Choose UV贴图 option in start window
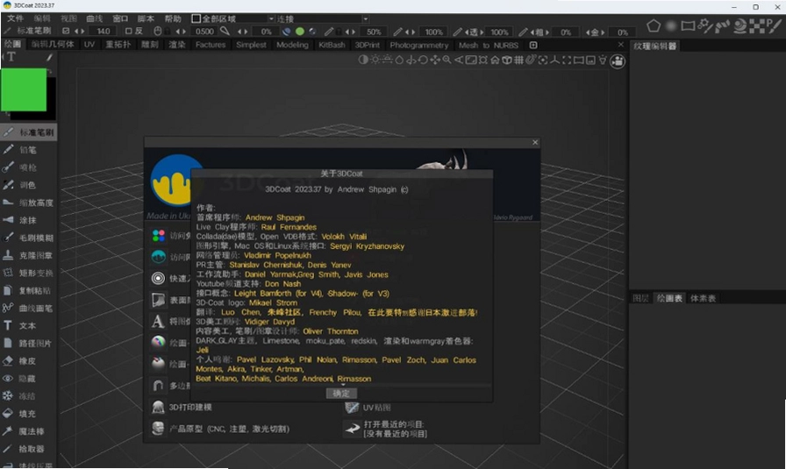Image resolution: width=786 pixels, height=469 pixels. pyautogui.click(x=368, y=408)
